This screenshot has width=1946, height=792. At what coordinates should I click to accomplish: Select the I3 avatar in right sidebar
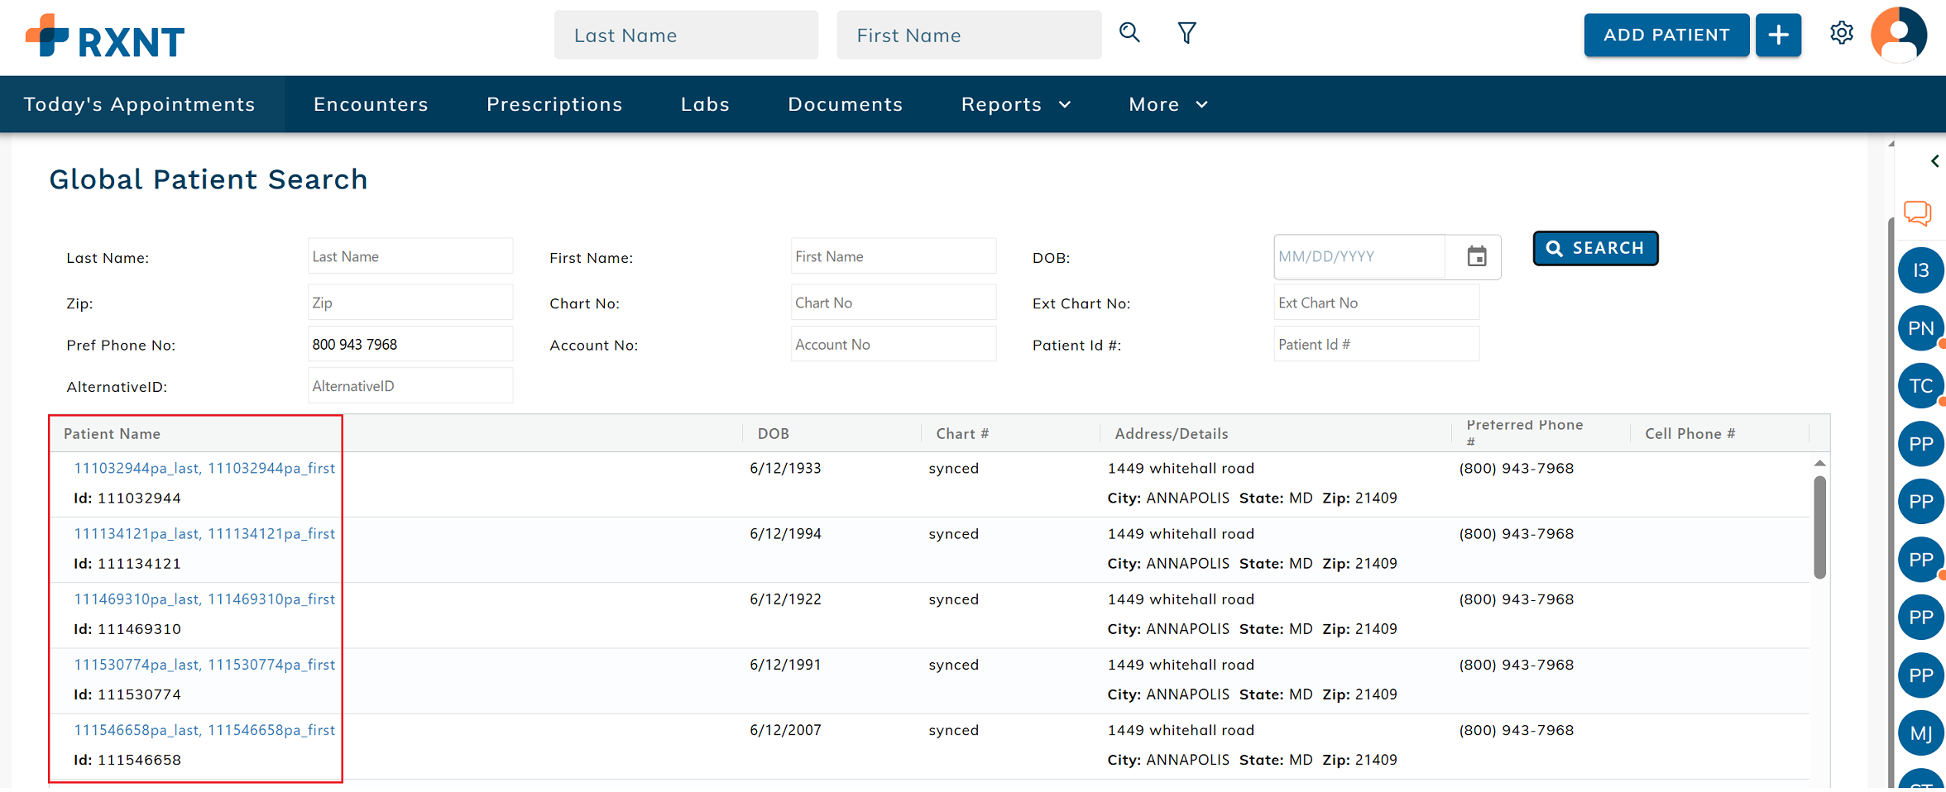[x=1920, y=270]
